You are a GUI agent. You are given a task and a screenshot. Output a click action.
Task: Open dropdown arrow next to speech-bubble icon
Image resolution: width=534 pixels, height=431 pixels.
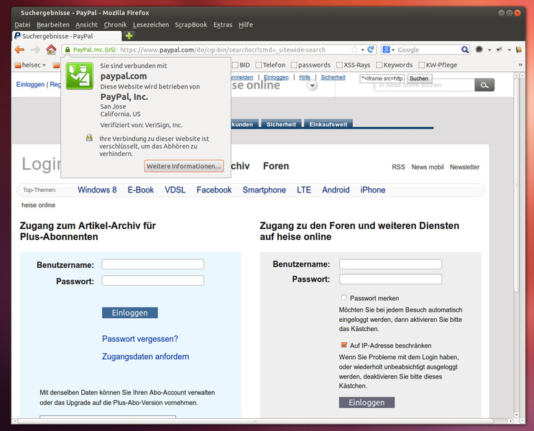click(489, 50)
